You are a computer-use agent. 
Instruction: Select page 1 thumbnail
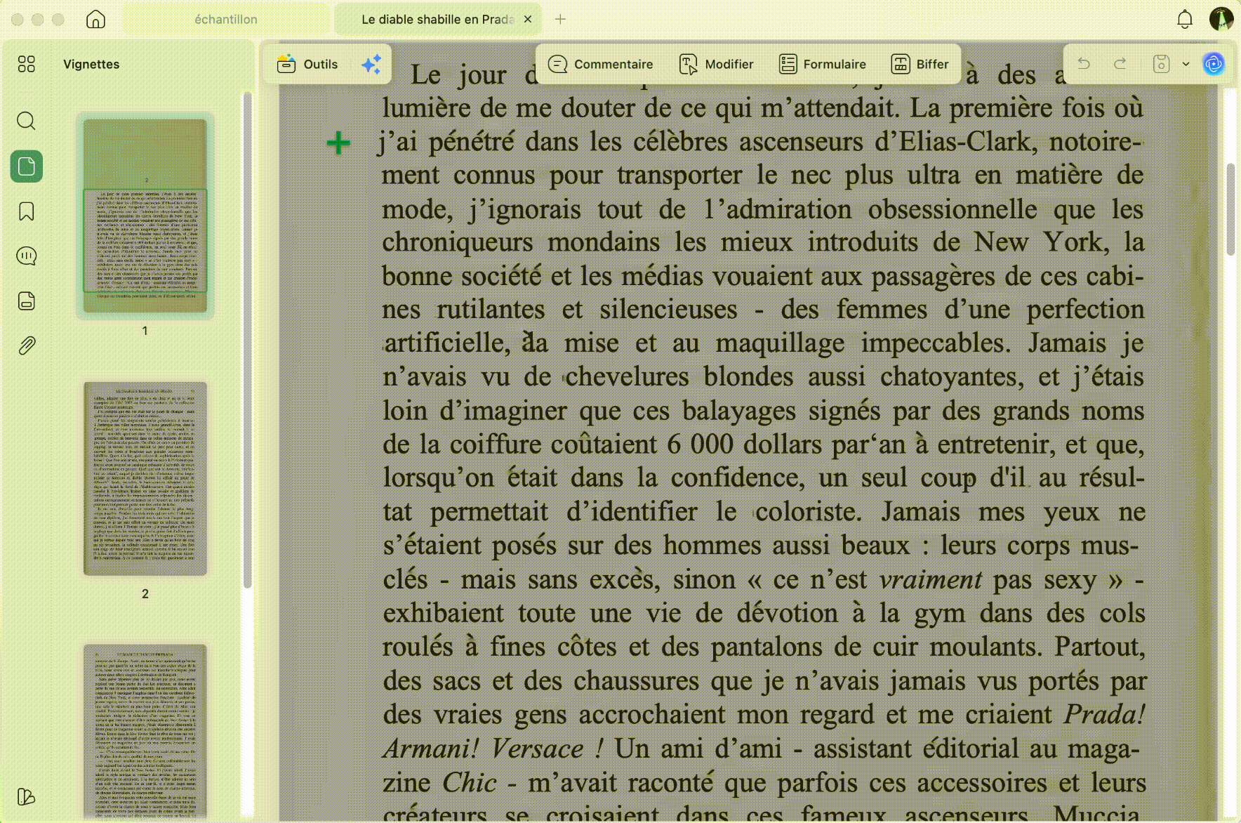click(x=145, y=216)
